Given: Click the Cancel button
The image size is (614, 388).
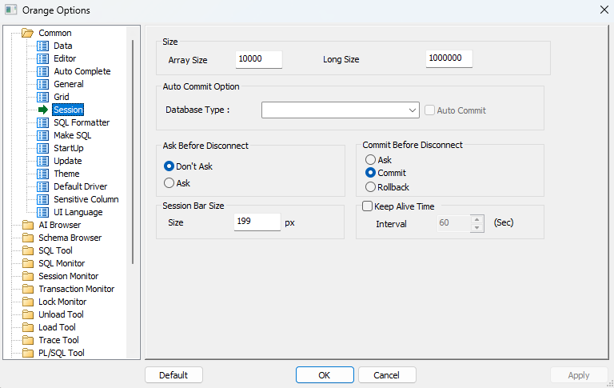Looking at the screenshot, I should tap(387, 375).
